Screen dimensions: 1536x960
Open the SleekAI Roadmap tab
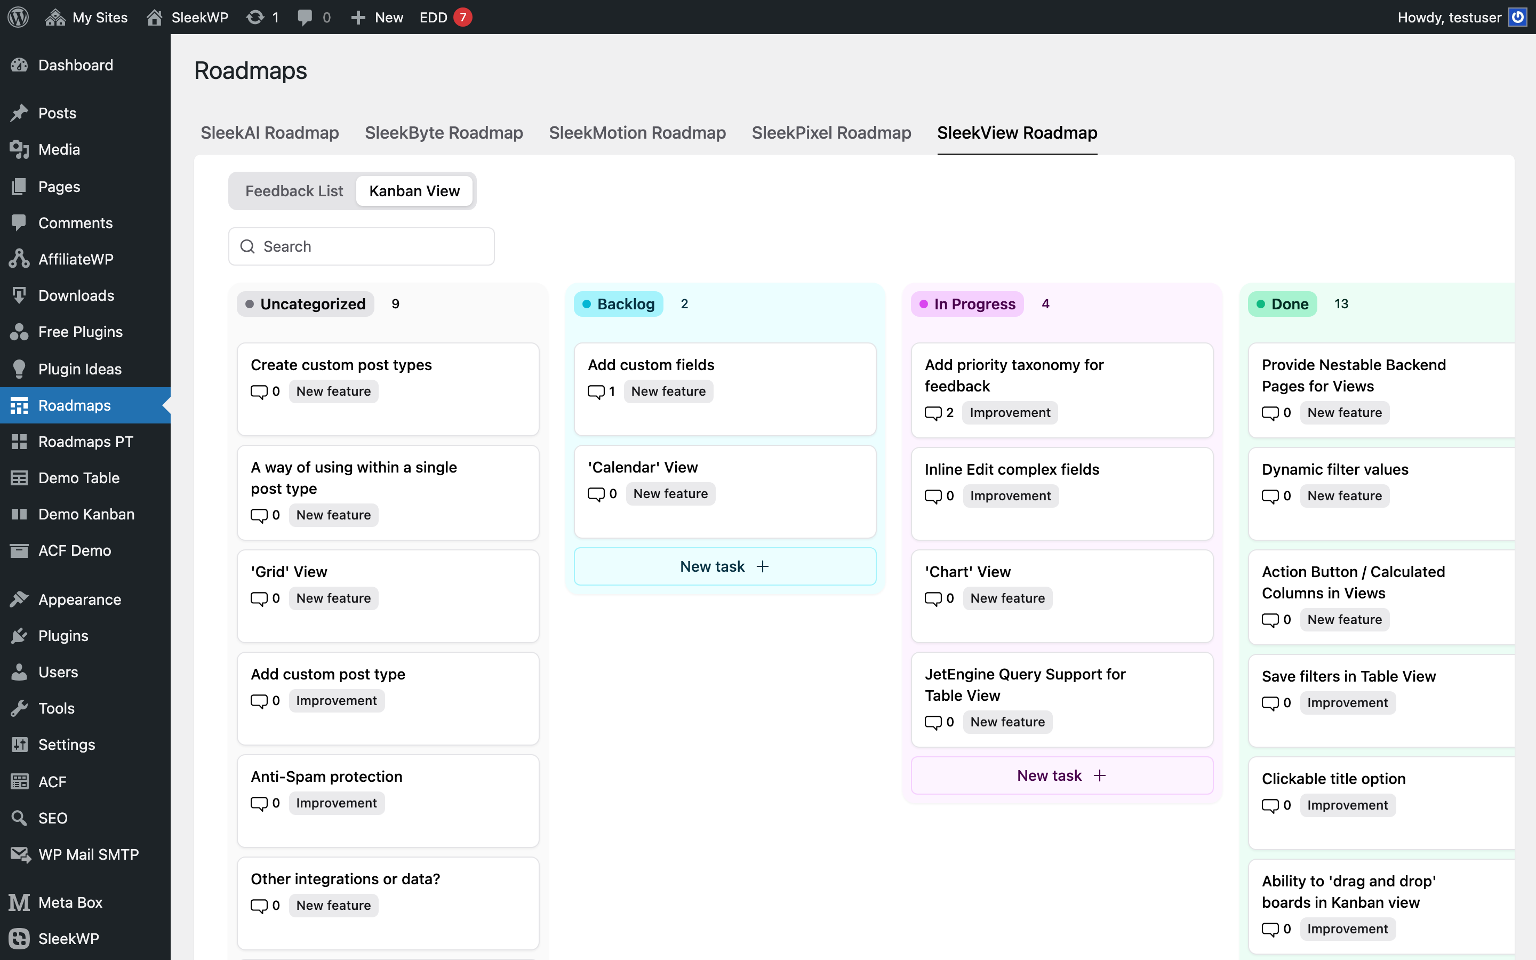(270, 133)
